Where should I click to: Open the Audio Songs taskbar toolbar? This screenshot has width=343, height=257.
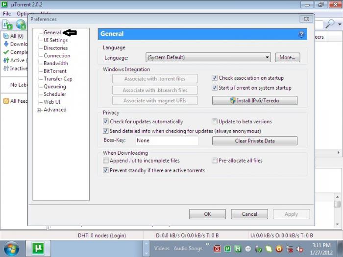point(188,249)
